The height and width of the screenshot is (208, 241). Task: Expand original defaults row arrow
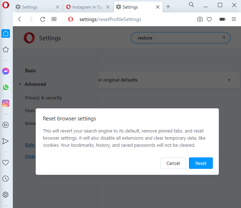click(229, 80)
